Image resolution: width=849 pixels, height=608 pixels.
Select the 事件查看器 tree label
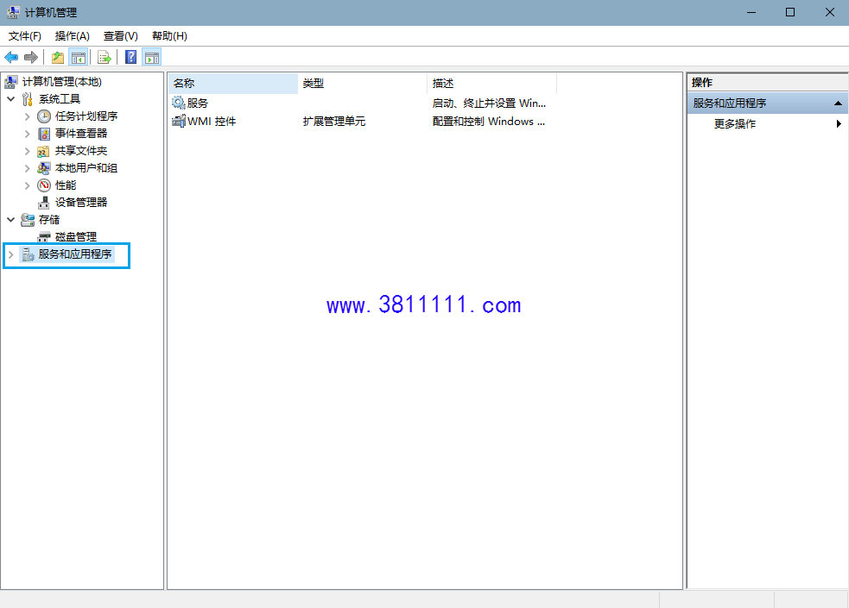pos(81,134)
